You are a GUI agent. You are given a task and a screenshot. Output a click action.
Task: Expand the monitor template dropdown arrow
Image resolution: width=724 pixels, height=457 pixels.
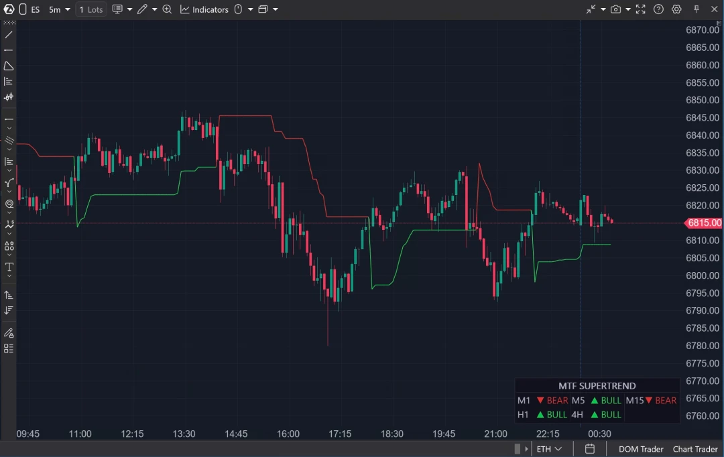coord(130,9)
